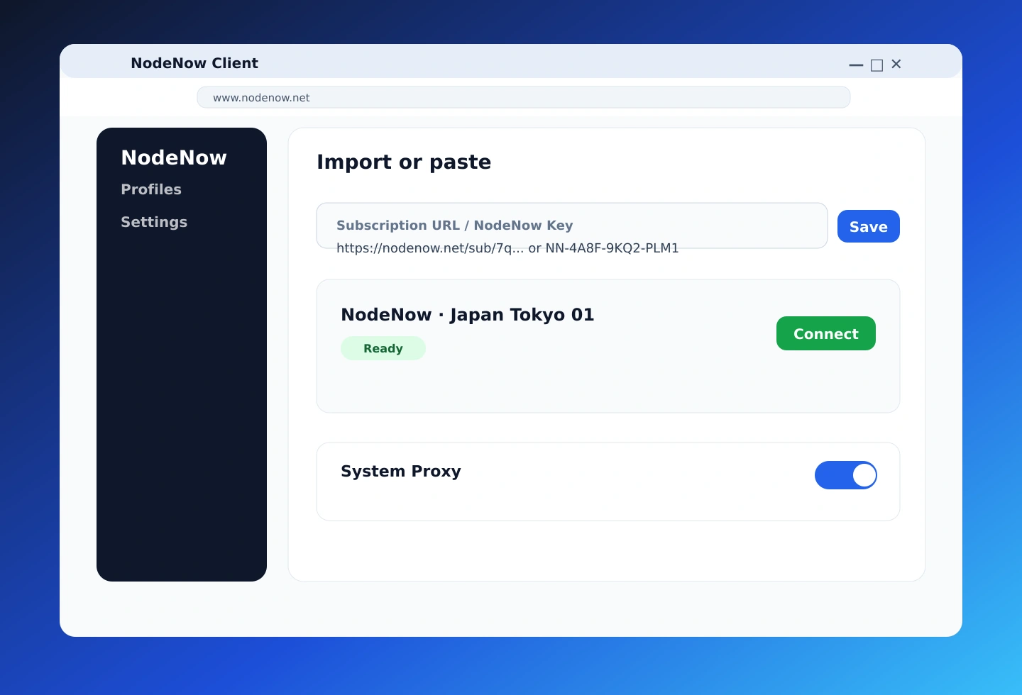Screen dimensions: 1022x695
Task: Click the Import or paste heading
Action: (404, 162)
